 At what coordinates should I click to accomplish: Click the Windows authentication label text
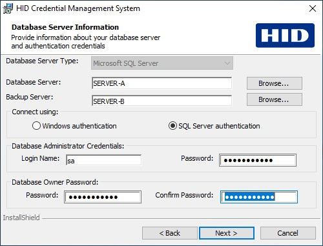[79, 126]
